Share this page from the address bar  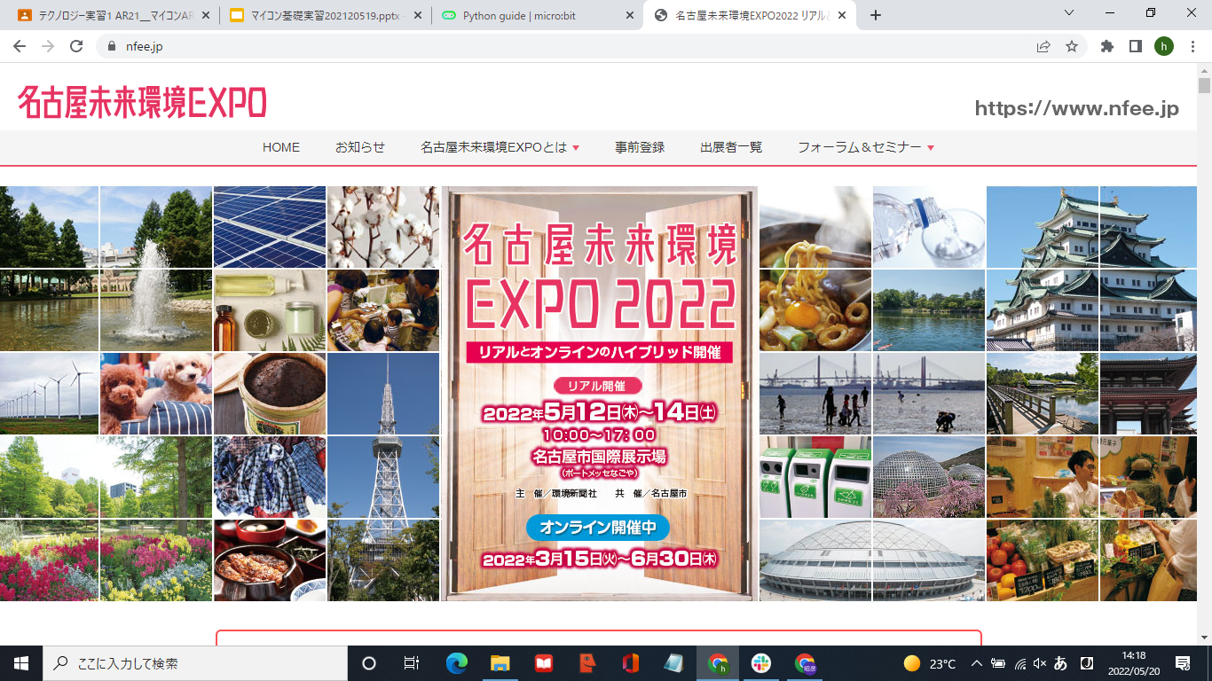coord(1043,46)
